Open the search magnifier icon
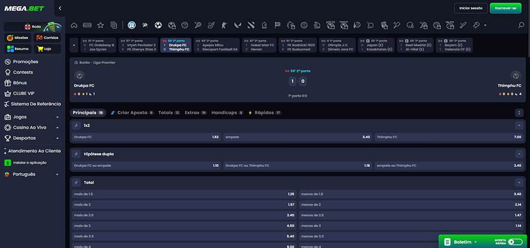Image resolution: width=530 pixels, height=248 pixels. pyautogui.click(x=521, y=25)
